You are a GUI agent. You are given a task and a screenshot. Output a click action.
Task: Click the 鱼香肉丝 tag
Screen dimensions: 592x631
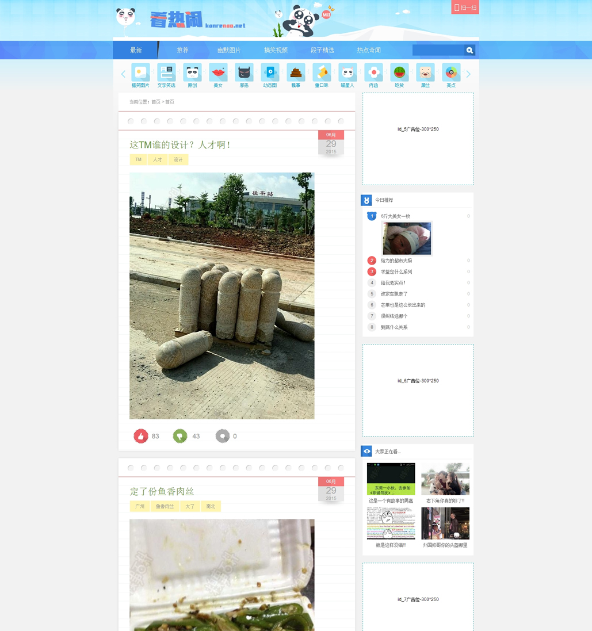point(165,506)
